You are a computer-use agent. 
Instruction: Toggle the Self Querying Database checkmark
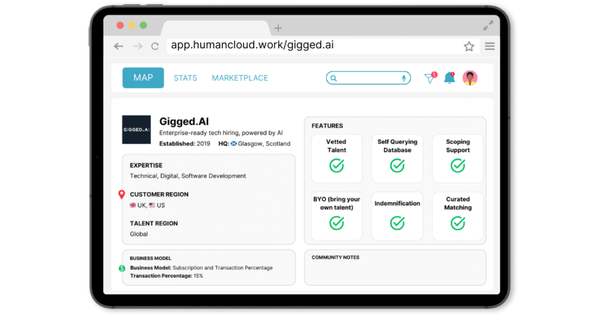click(397, 165)
